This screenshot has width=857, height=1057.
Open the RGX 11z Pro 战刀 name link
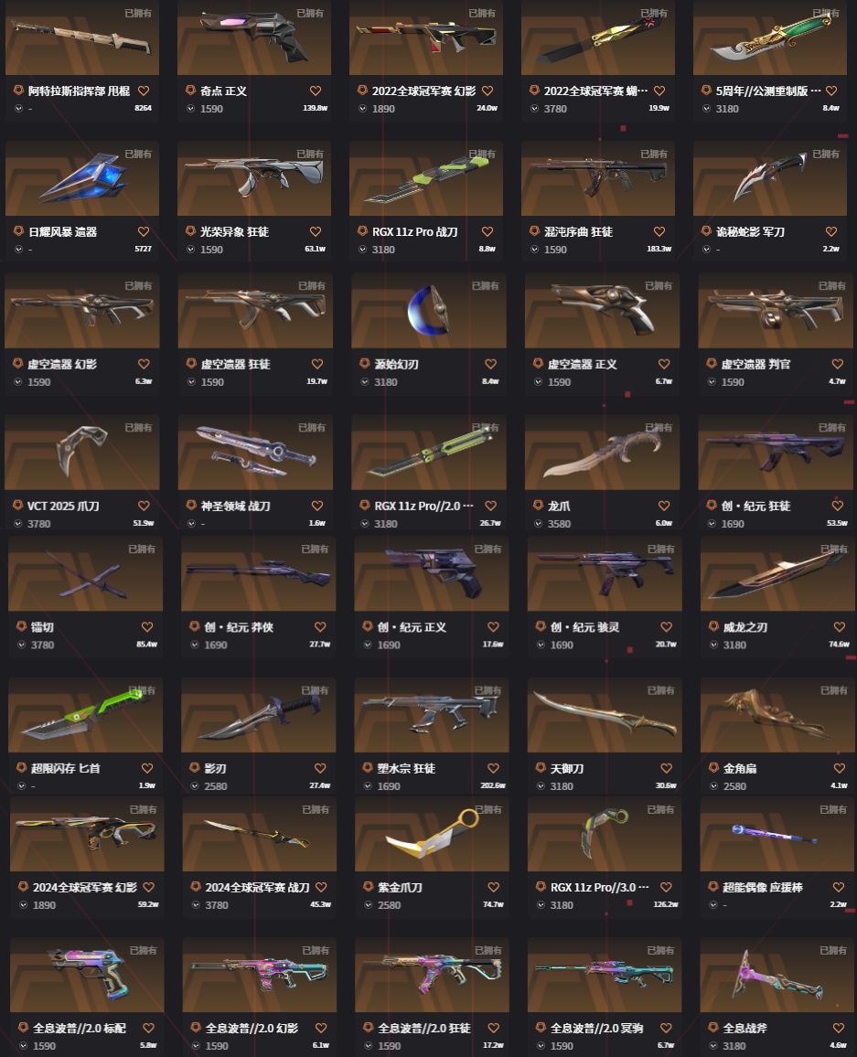click(x=414, y=232)
